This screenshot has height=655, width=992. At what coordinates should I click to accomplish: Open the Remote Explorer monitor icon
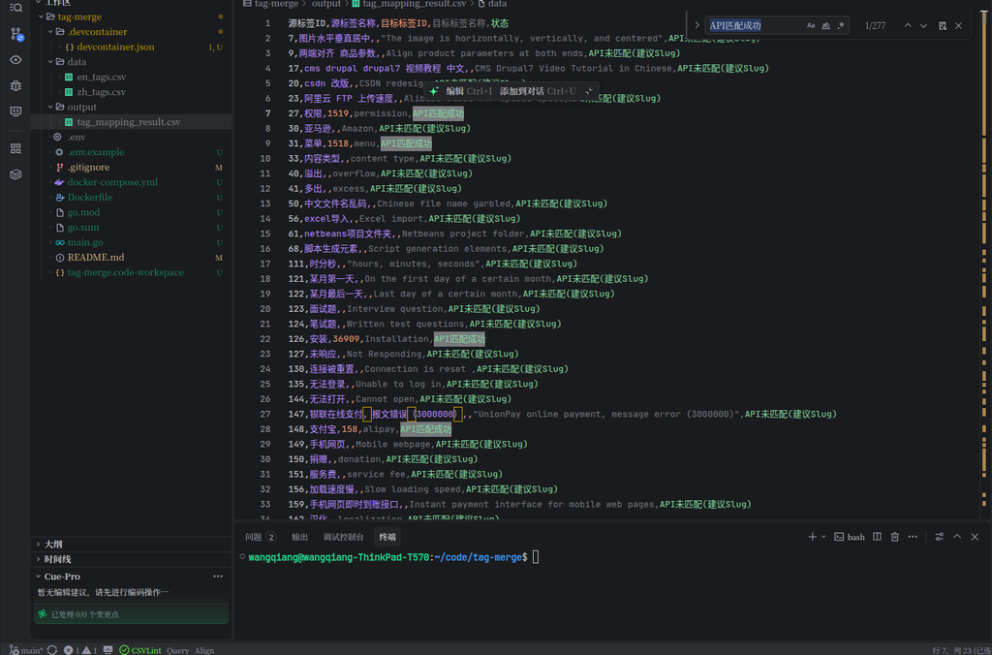pyautogui.click(x=16, y=111)
